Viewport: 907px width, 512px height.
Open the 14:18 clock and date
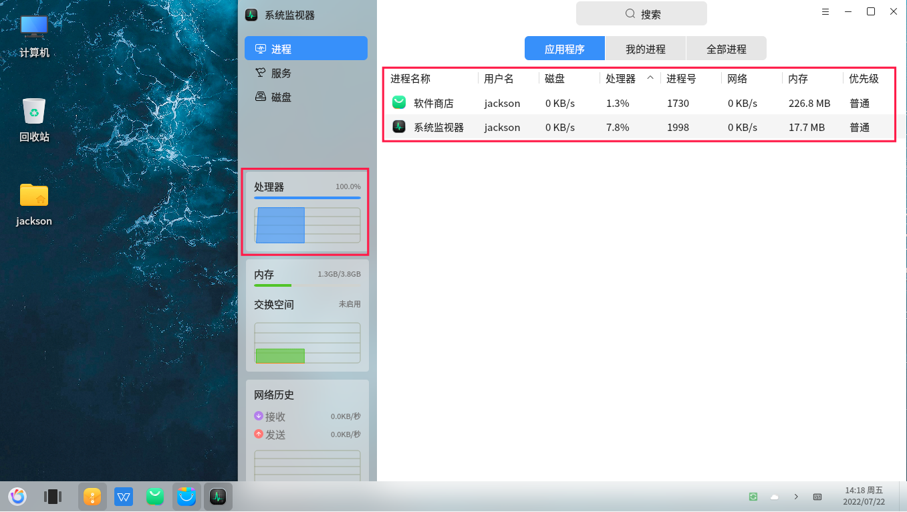pyautogui.click(x=864, y=496)
